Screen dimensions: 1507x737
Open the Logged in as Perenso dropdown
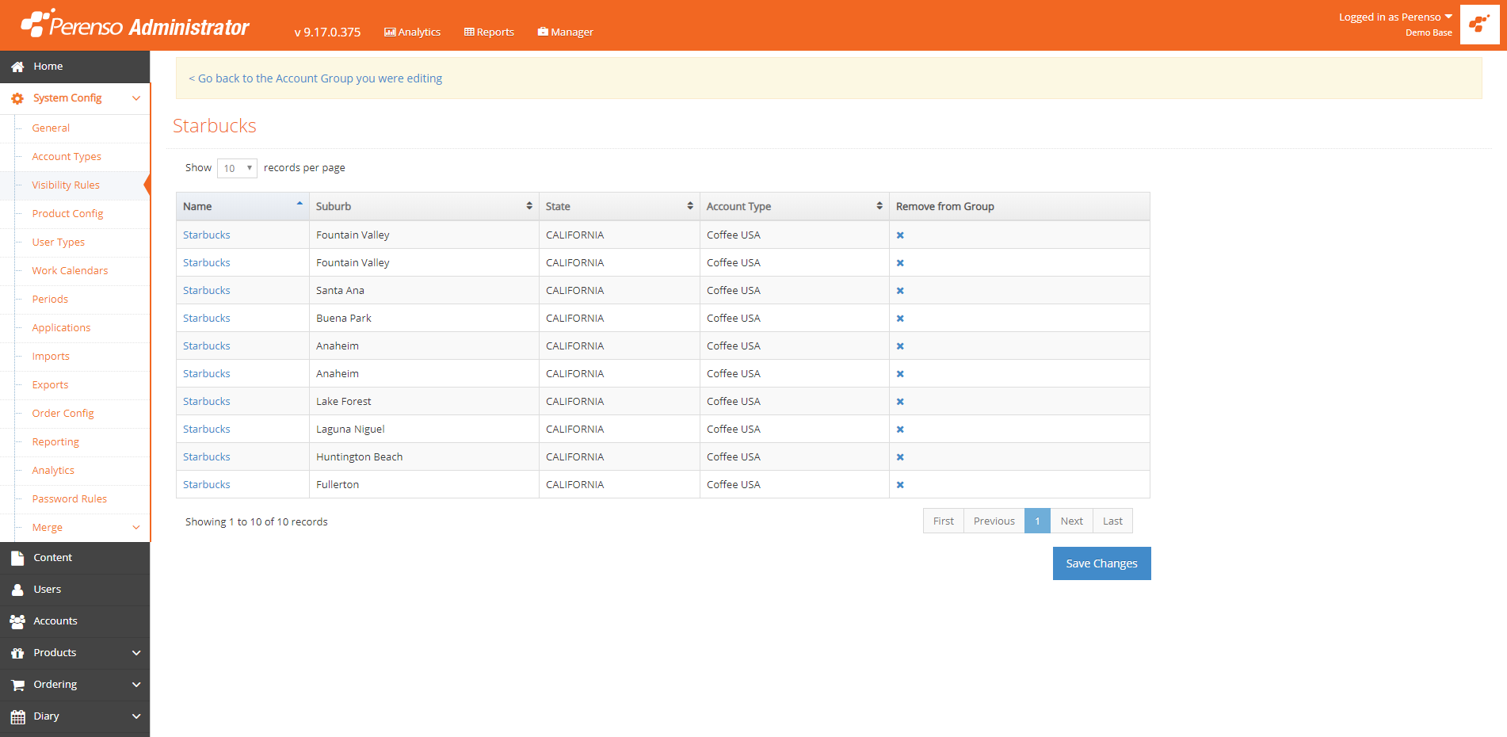coord(1395,17)
